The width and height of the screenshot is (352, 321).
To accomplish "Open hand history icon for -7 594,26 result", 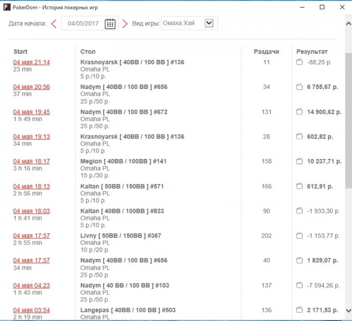I will coord(299,285).
